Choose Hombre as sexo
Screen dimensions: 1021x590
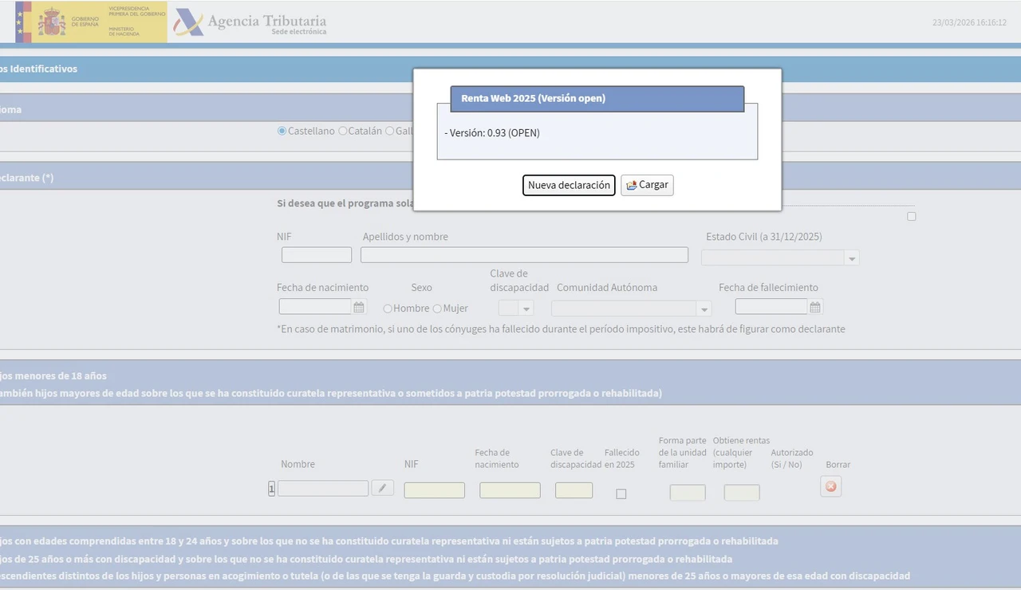(388, 309)
